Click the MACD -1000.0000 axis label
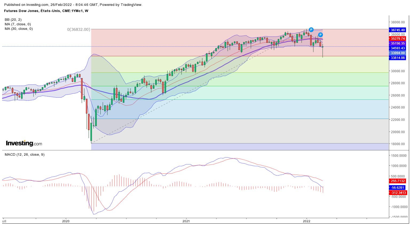411x225 pixels. (x=399, y=207)
